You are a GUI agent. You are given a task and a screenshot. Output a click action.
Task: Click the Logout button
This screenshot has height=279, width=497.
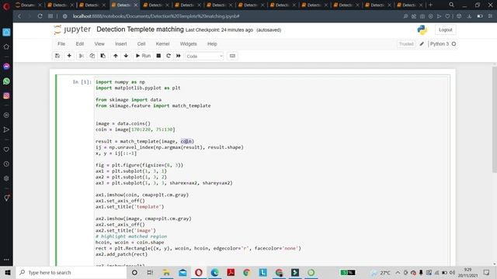coord(445,29)
